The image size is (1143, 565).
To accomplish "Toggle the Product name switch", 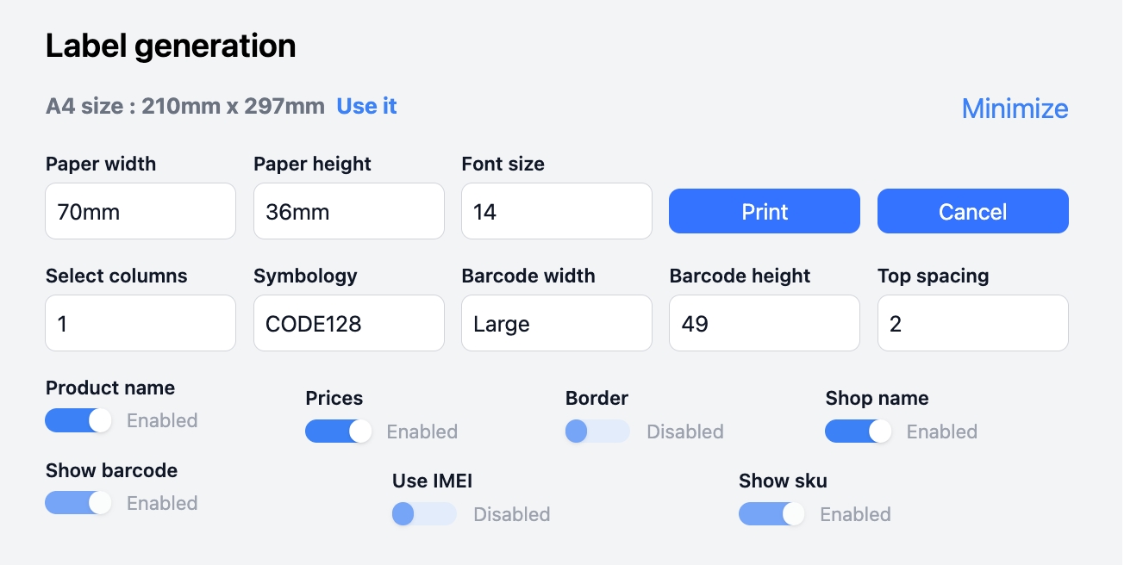I will 78,420.
